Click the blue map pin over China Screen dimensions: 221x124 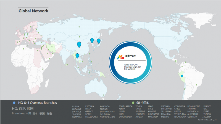(x=79, y=44)
